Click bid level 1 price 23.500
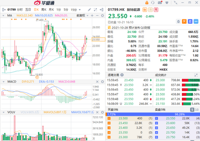 coord(123,118)
